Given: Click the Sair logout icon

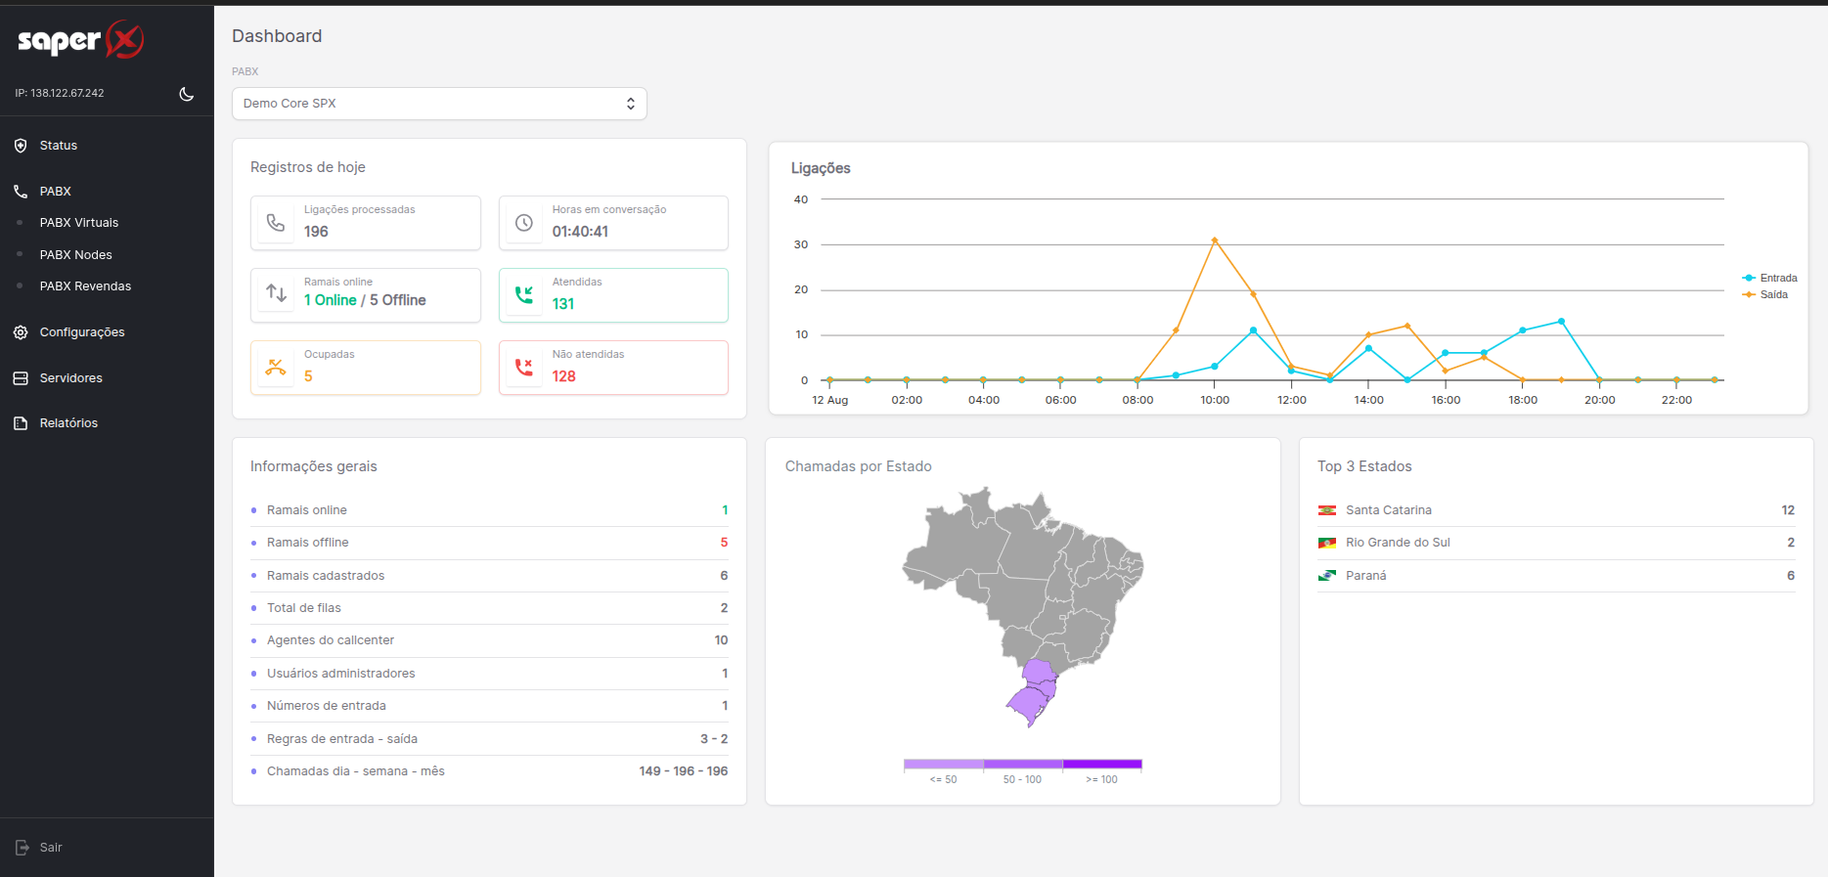Looking at the screenshot, I should [22, 848].
